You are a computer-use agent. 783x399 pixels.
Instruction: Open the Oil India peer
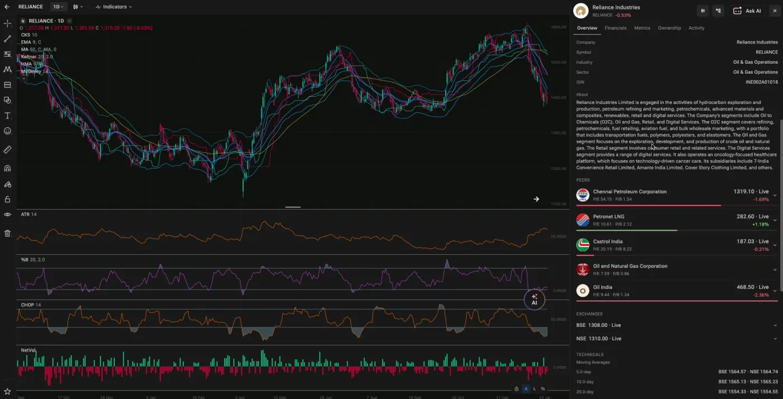pyautogui.click(x=676, y=291)
